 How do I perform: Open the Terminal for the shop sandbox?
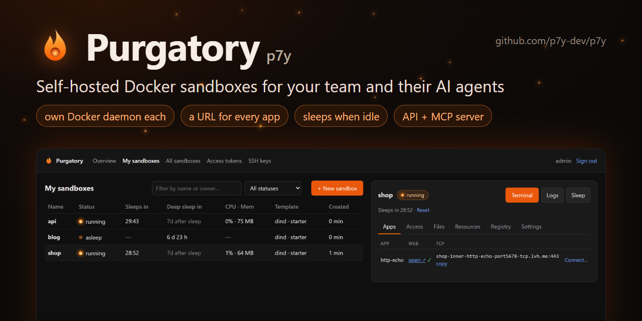tap(522, 195)
